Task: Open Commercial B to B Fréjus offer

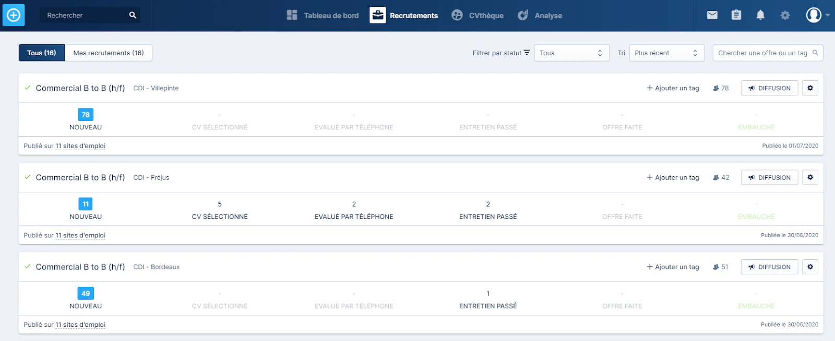Action: [80, 177]
